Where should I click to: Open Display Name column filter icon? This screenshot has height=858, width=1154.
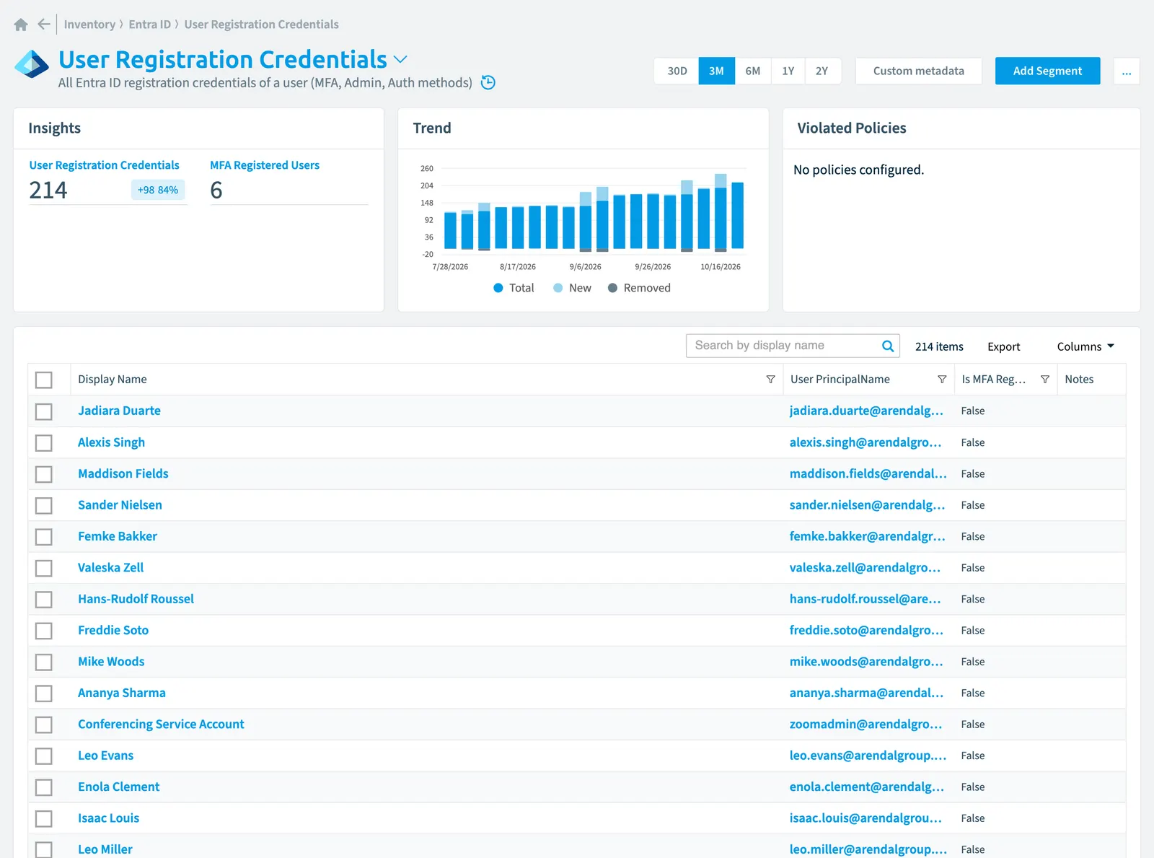(770, 380)
